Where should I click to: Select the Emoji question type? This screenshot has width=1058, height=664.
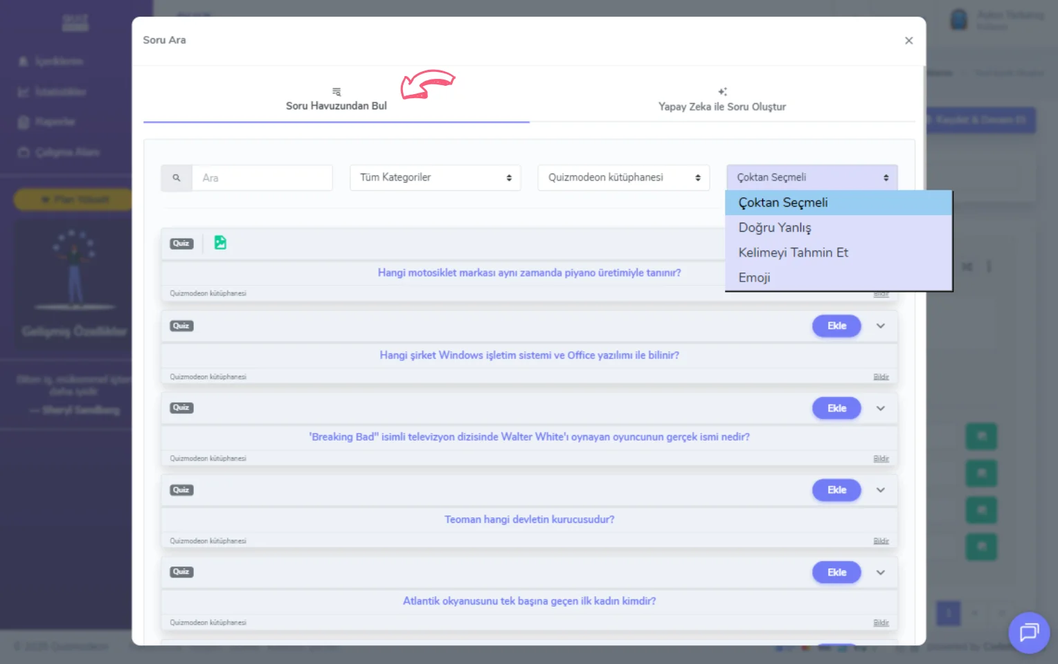click(754, 277)
